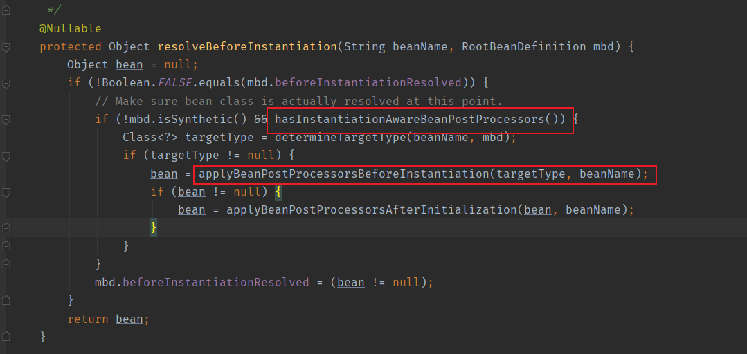Collapse the !mbd.isSynthetic() if-block fold marker
747x354 pixels.
[x=6, y=120]
